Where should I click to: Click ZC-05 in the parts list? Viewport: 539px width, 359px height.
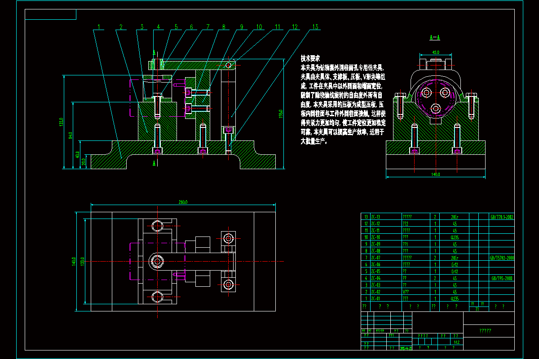[x=376, y=271]
